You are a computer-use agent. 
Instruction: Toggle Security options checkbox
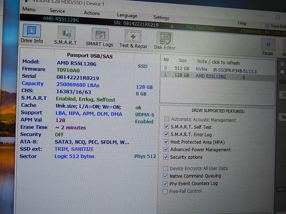point(166,157)
